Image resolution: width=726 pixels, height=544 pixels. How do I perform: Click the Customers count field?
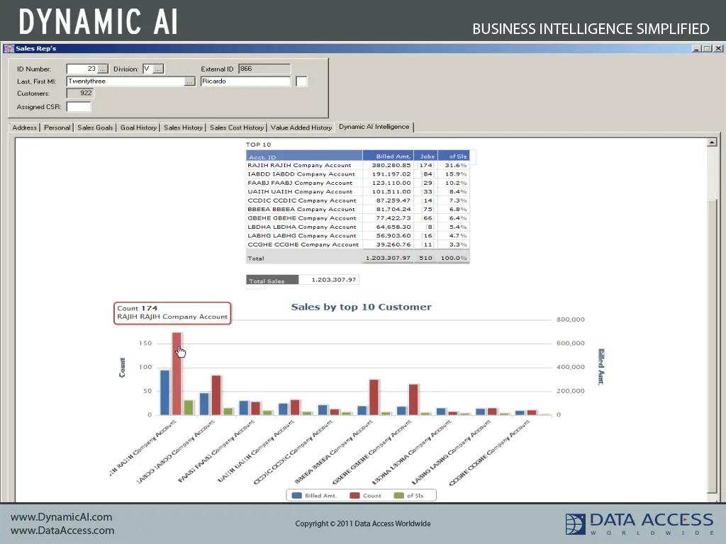[x=79, y=93]
